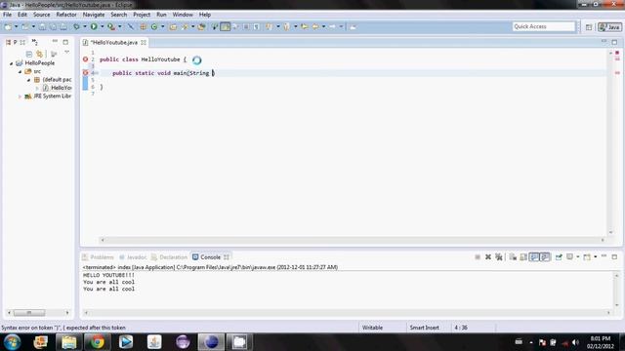Toggle Scroll Lock in Console toolbar
The height and width of the screenshot is (351, 625).
pos(523,257)
